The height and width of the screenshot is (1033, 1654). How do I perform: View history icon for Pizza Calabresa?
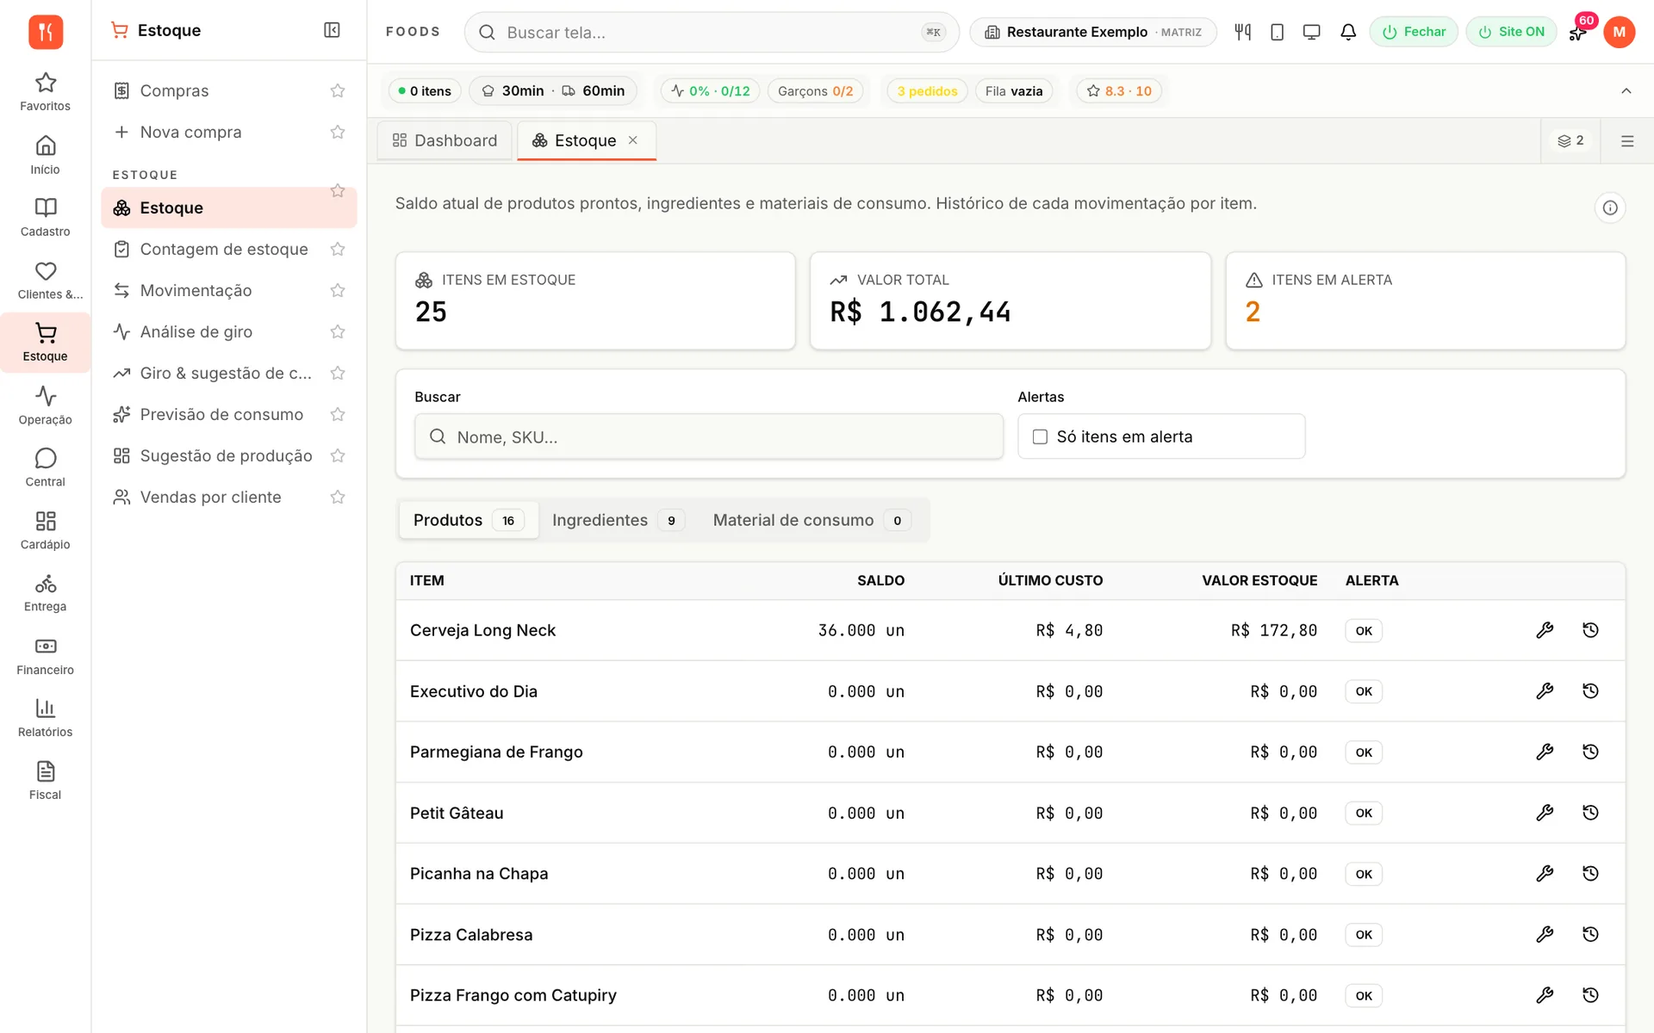pos(1590,934)
